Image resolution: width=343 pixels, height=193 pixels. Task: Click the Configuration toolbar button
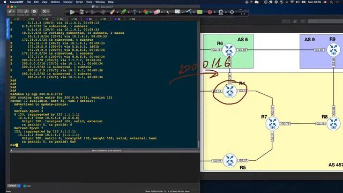[x=45, y=12]
